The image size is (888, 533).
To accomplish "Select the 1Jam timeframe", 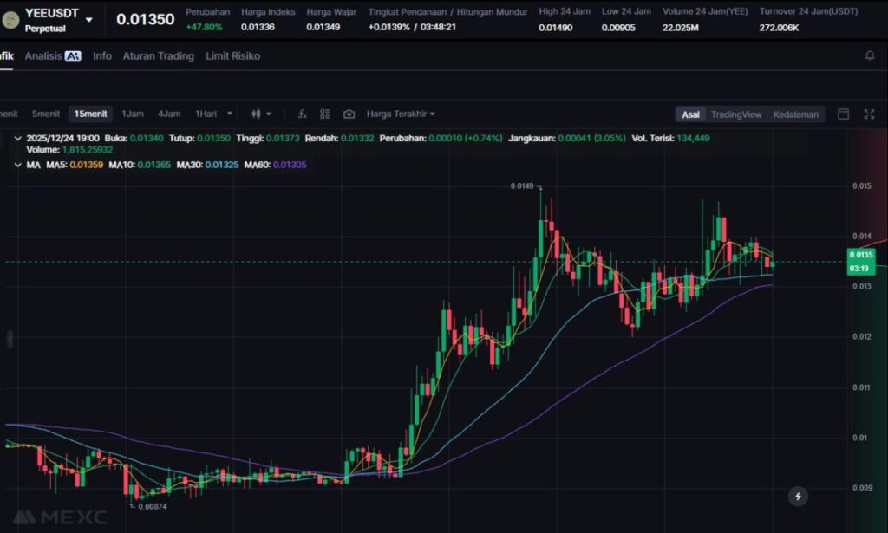I will (133, 114).
